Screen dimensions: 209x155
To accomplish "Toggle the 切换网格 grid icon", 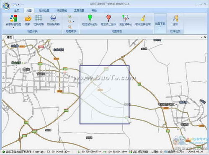I will point(39,18).
